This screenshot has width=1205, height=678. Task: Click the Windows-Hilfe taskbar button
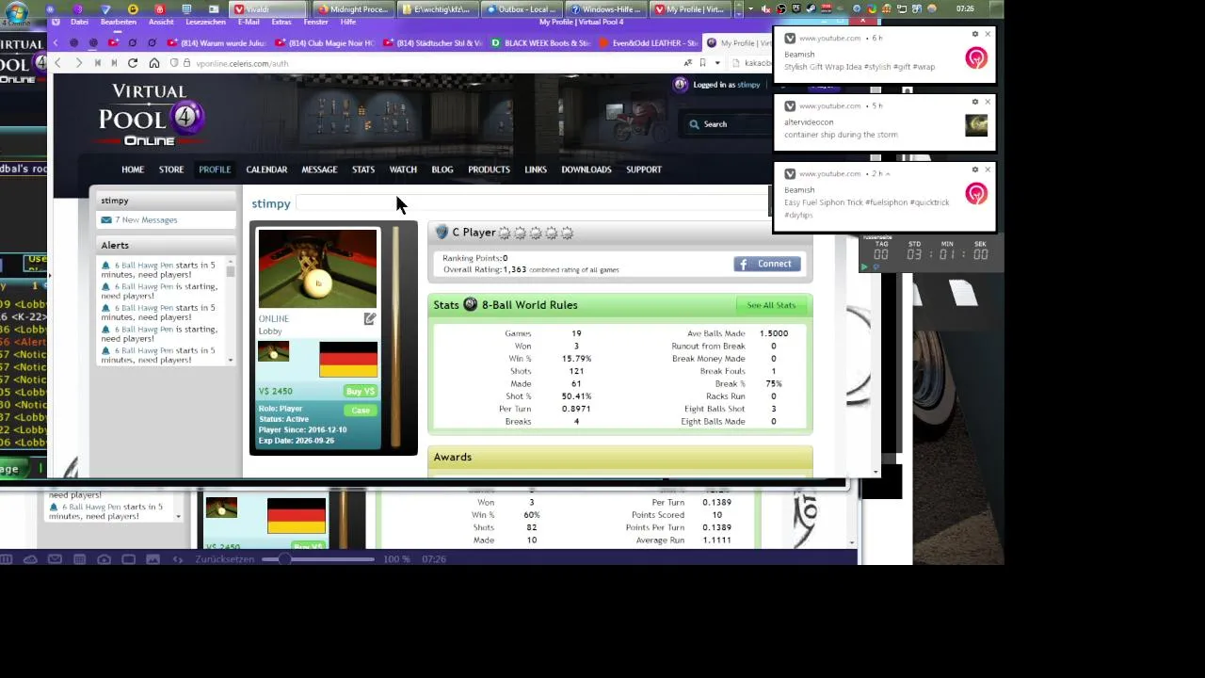pos(605,9)
